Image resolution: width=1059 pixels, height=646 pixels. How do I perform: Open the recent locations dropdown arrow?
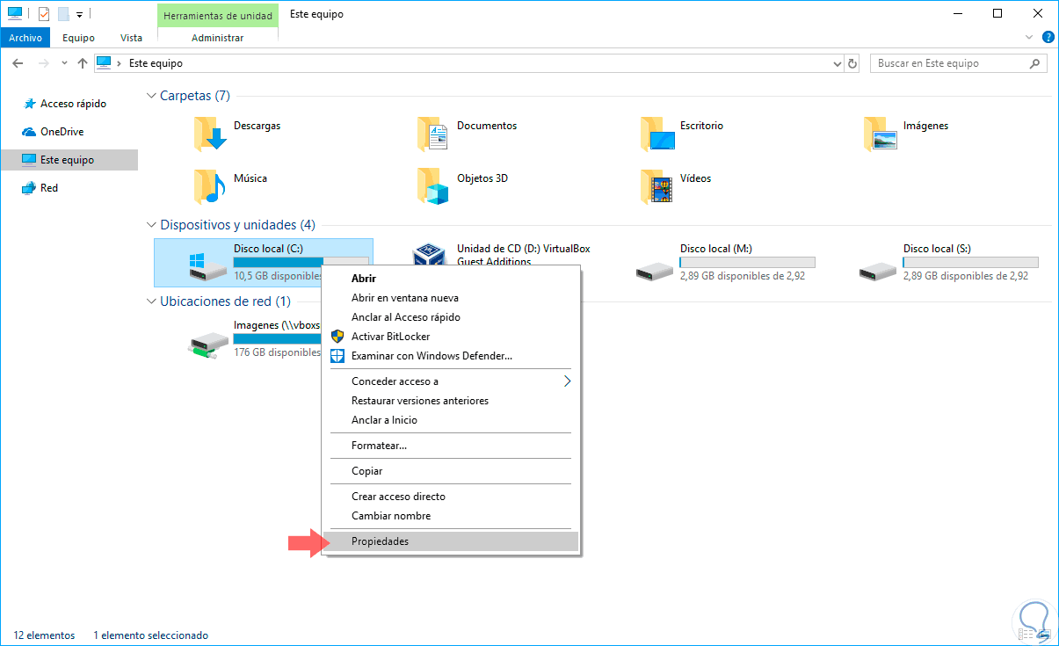pyautogui.click(x=64, y=63)
